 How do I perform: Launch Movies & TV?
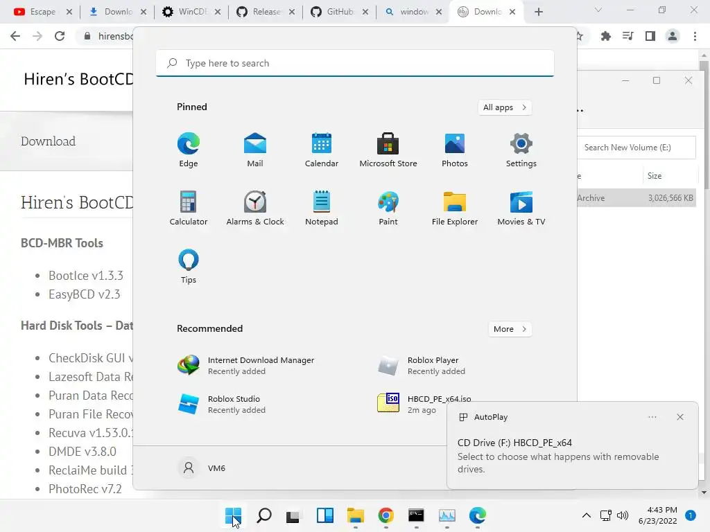521,208
